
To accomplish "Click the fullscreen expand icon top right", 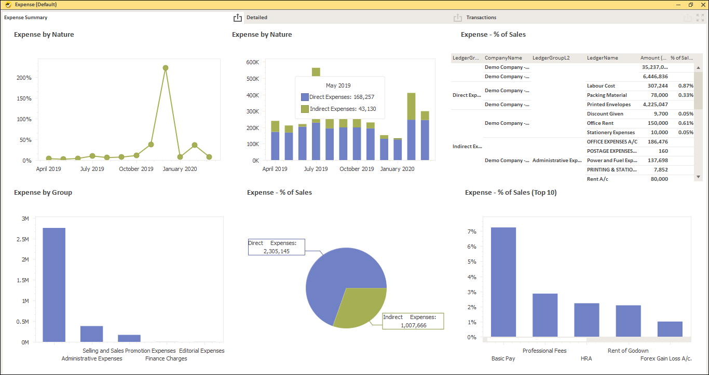I will click(700, 17).
